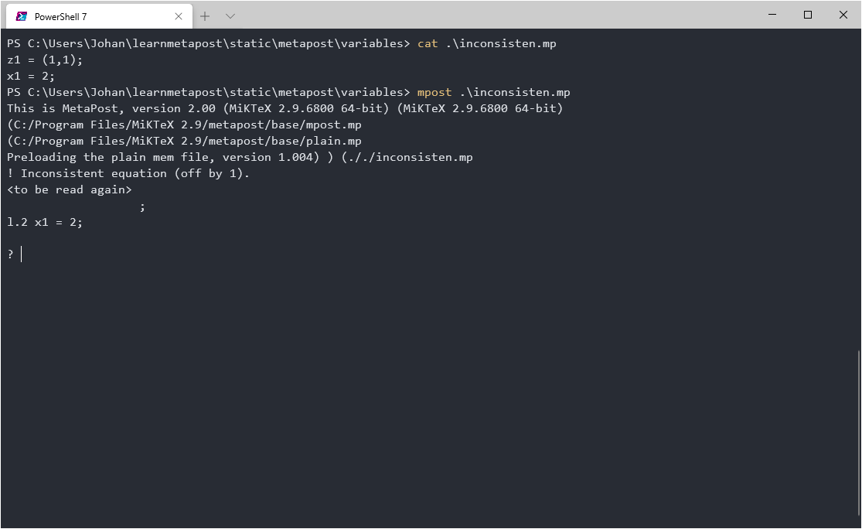Click the Preloading the plain mem file line
This screenshot has height=529, width=862.
[x=240, y=157]
